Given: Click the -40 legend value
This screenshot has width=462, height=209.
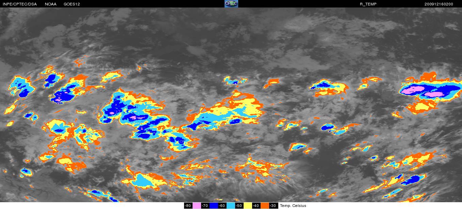Looking at the screenshot, I should click(256, 206).
